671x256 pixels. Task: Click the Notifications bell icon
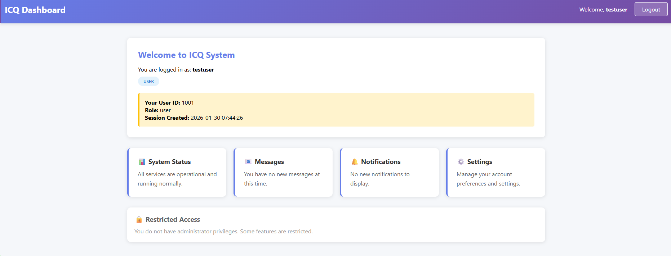tap(355, 162)
